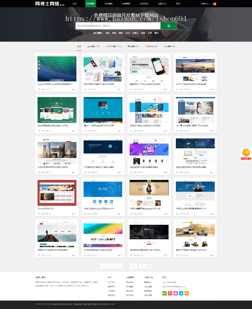Click the green search magnifier button
This screenshot has width=252, height=309.
[169, 26]
